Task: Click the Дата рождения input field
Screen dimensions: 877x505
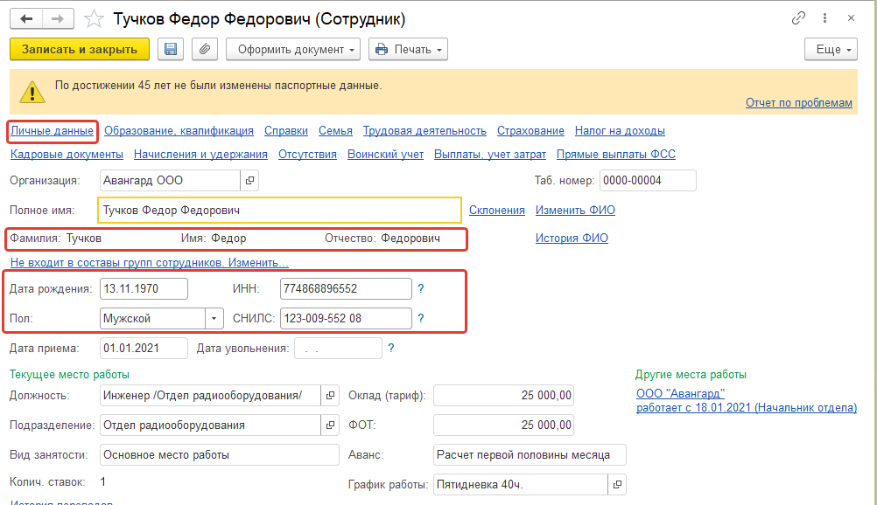Action: pyautogui.click(x=143, y=289)
